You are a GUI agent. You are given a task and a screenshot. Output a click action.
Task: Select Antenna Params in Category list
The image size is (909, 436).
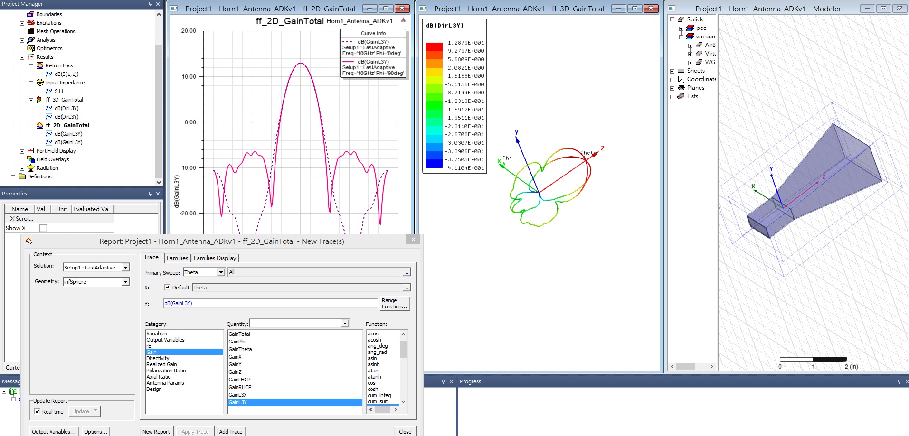(x=184, y=383)
